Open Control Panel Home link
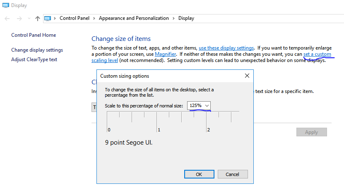Viewport: 344px width, 188px height. pos(34,35)
